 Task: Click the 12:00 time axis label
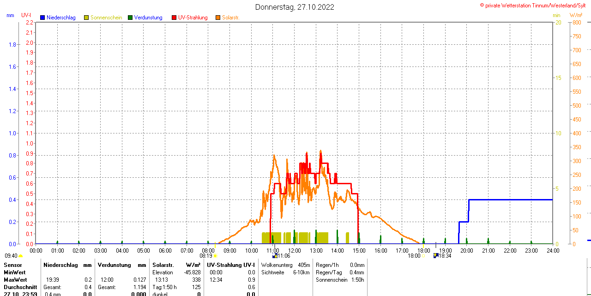point(295,250)
